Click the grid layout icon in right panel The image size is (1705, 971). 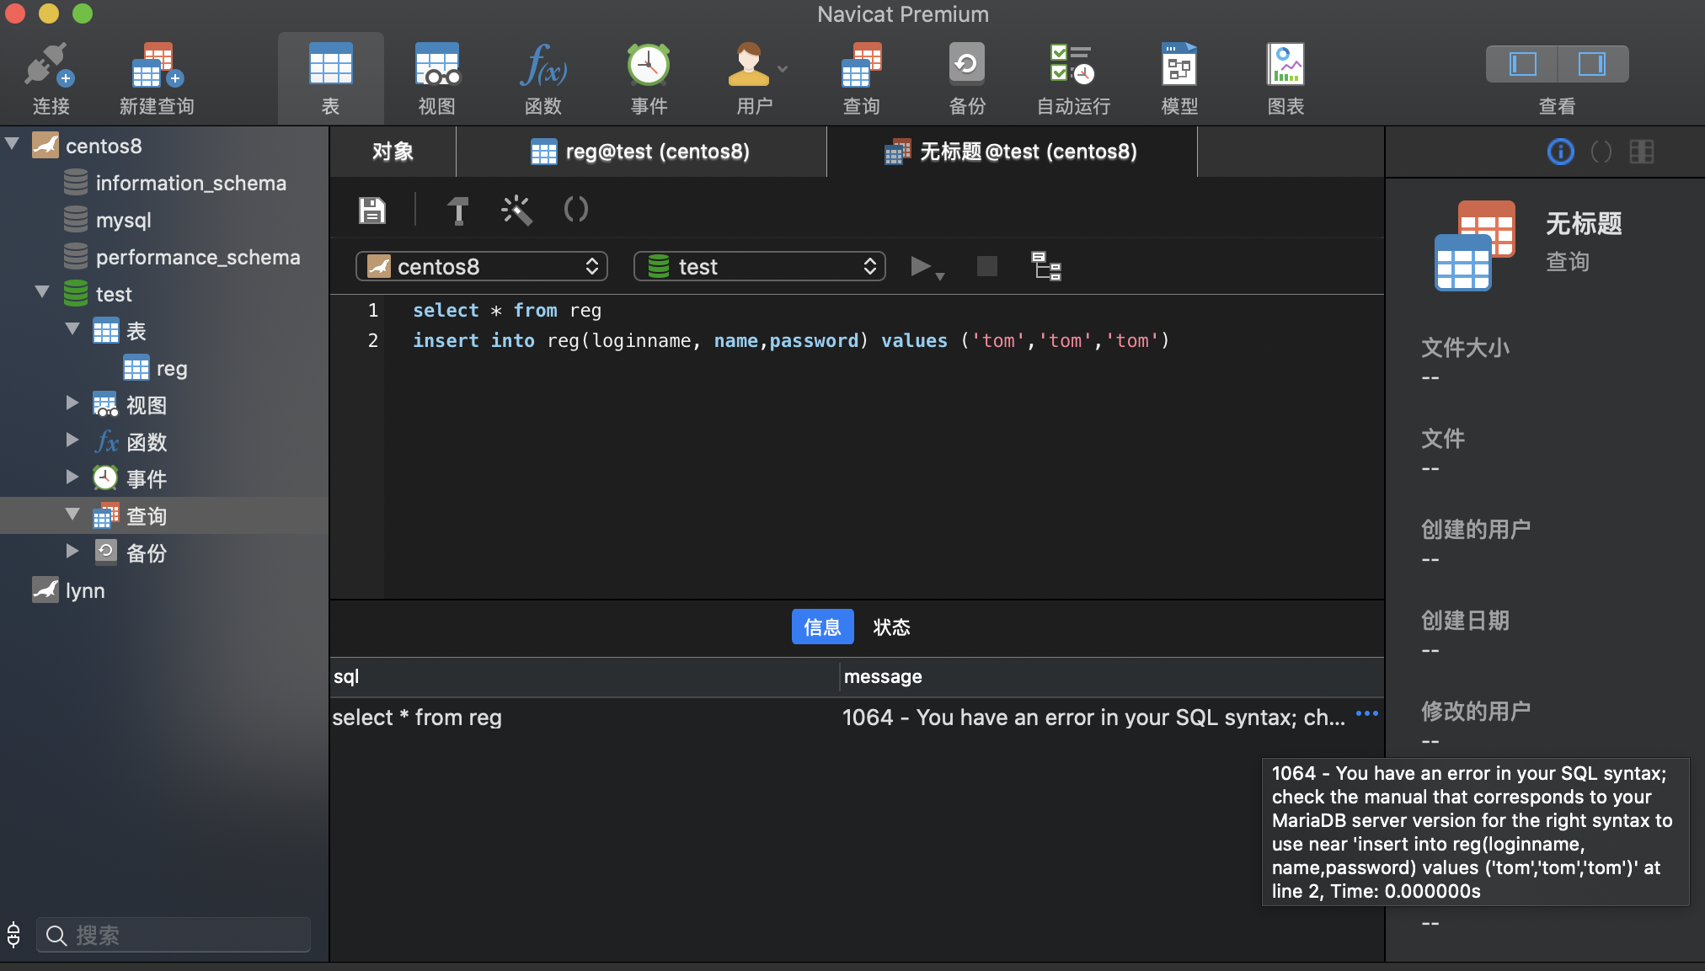(1642, 152)
